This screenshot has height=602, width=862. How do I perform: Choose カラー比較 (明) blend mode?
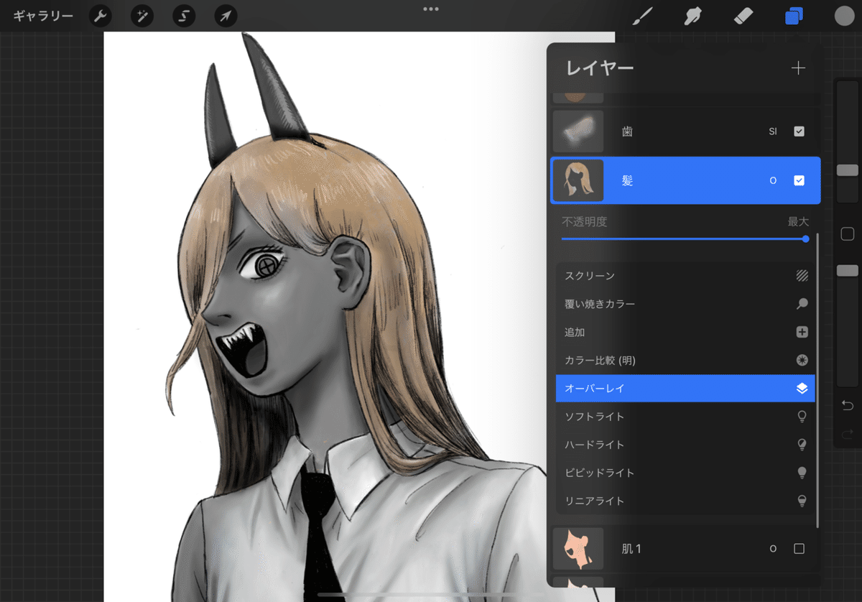686,360
